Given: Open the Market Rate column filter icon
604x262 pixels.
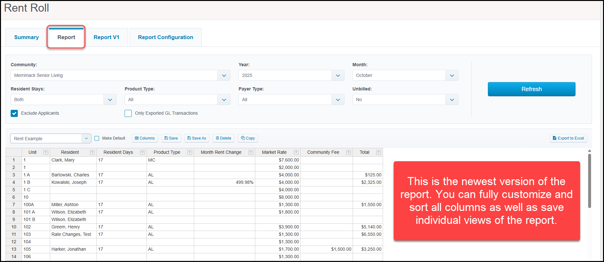Looking at the screenshot, I should tap(296, 152).
